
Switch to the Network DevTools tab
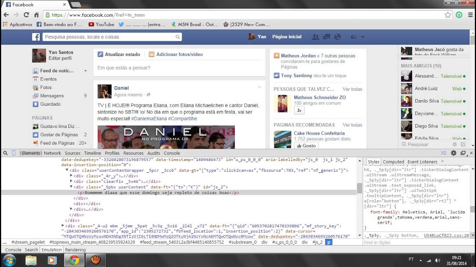(x=52, y=153)
